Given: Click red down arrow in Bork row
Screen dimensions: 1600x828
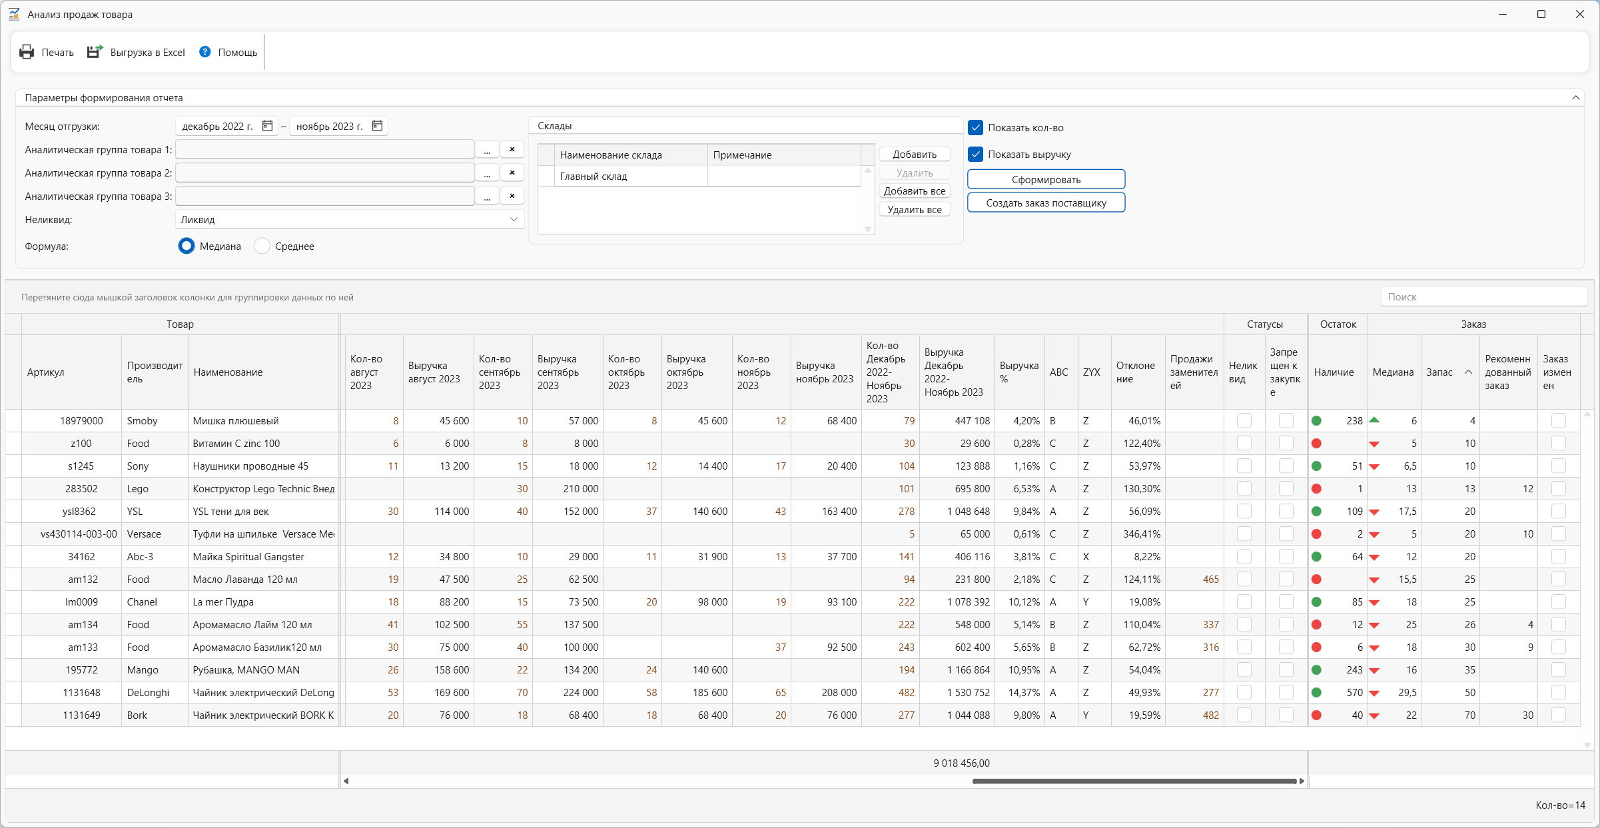Looking at the screenshot, I should pyautogui.click(x=1374, y=716).
